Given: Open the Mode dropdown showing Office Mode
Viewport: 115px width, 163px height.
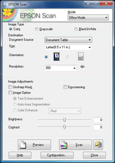Looking at the screenshot, I should point(88,18).
